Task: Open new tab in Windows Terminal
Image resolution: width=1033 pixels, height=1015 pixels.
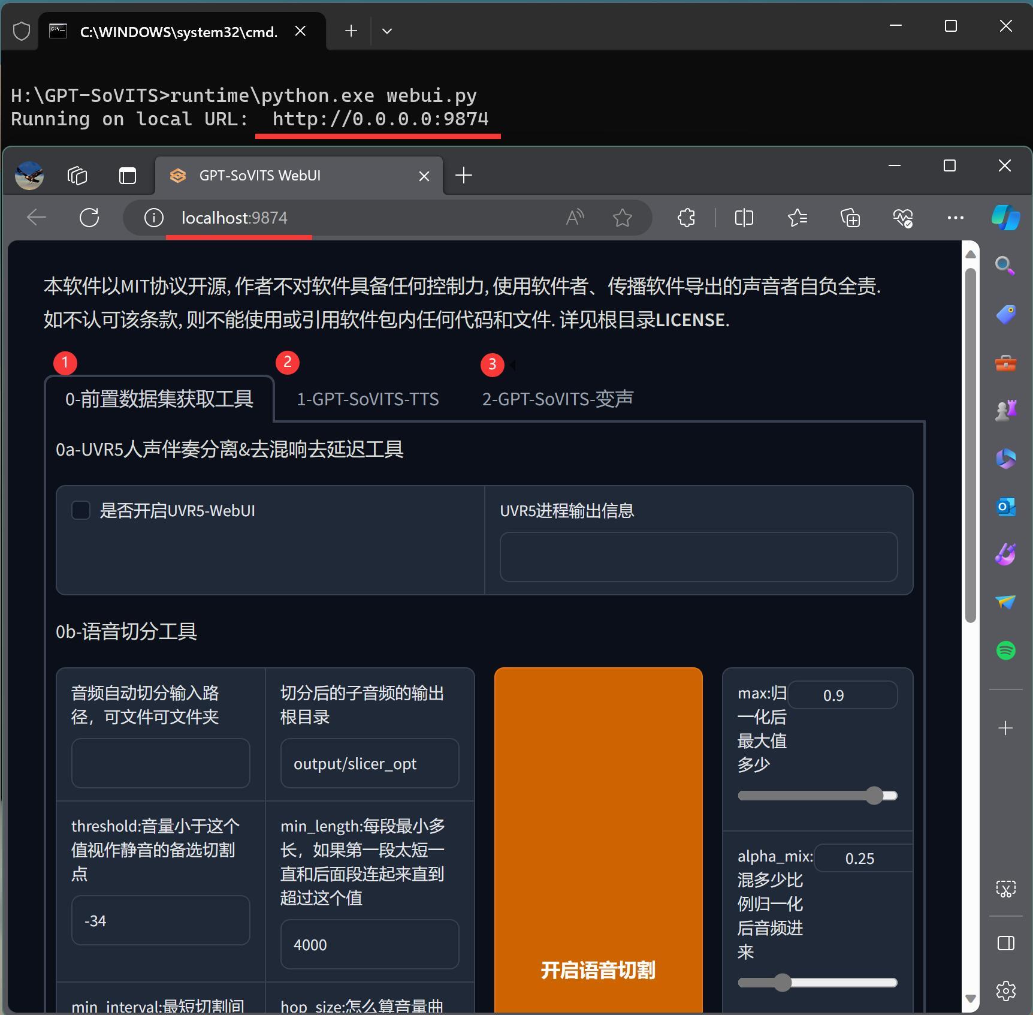Action: tap(351, 31)
